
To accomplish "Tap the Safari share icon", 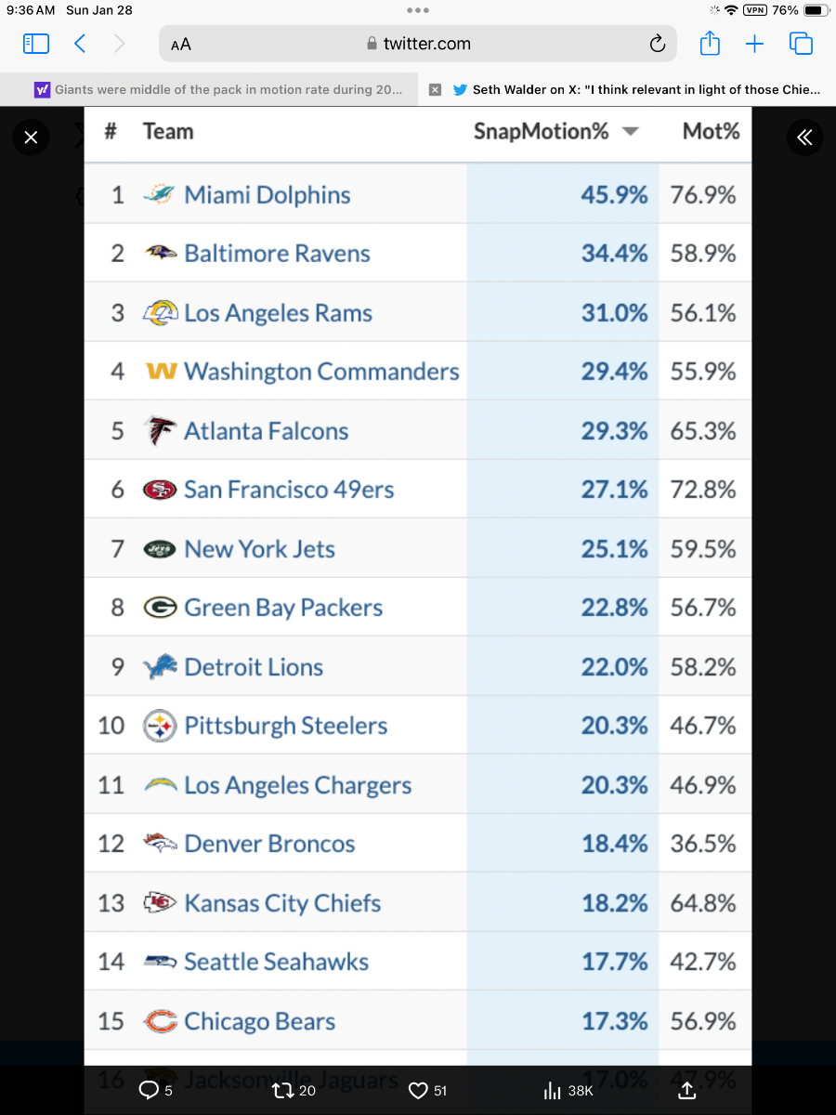I will [x=709, y=44].
